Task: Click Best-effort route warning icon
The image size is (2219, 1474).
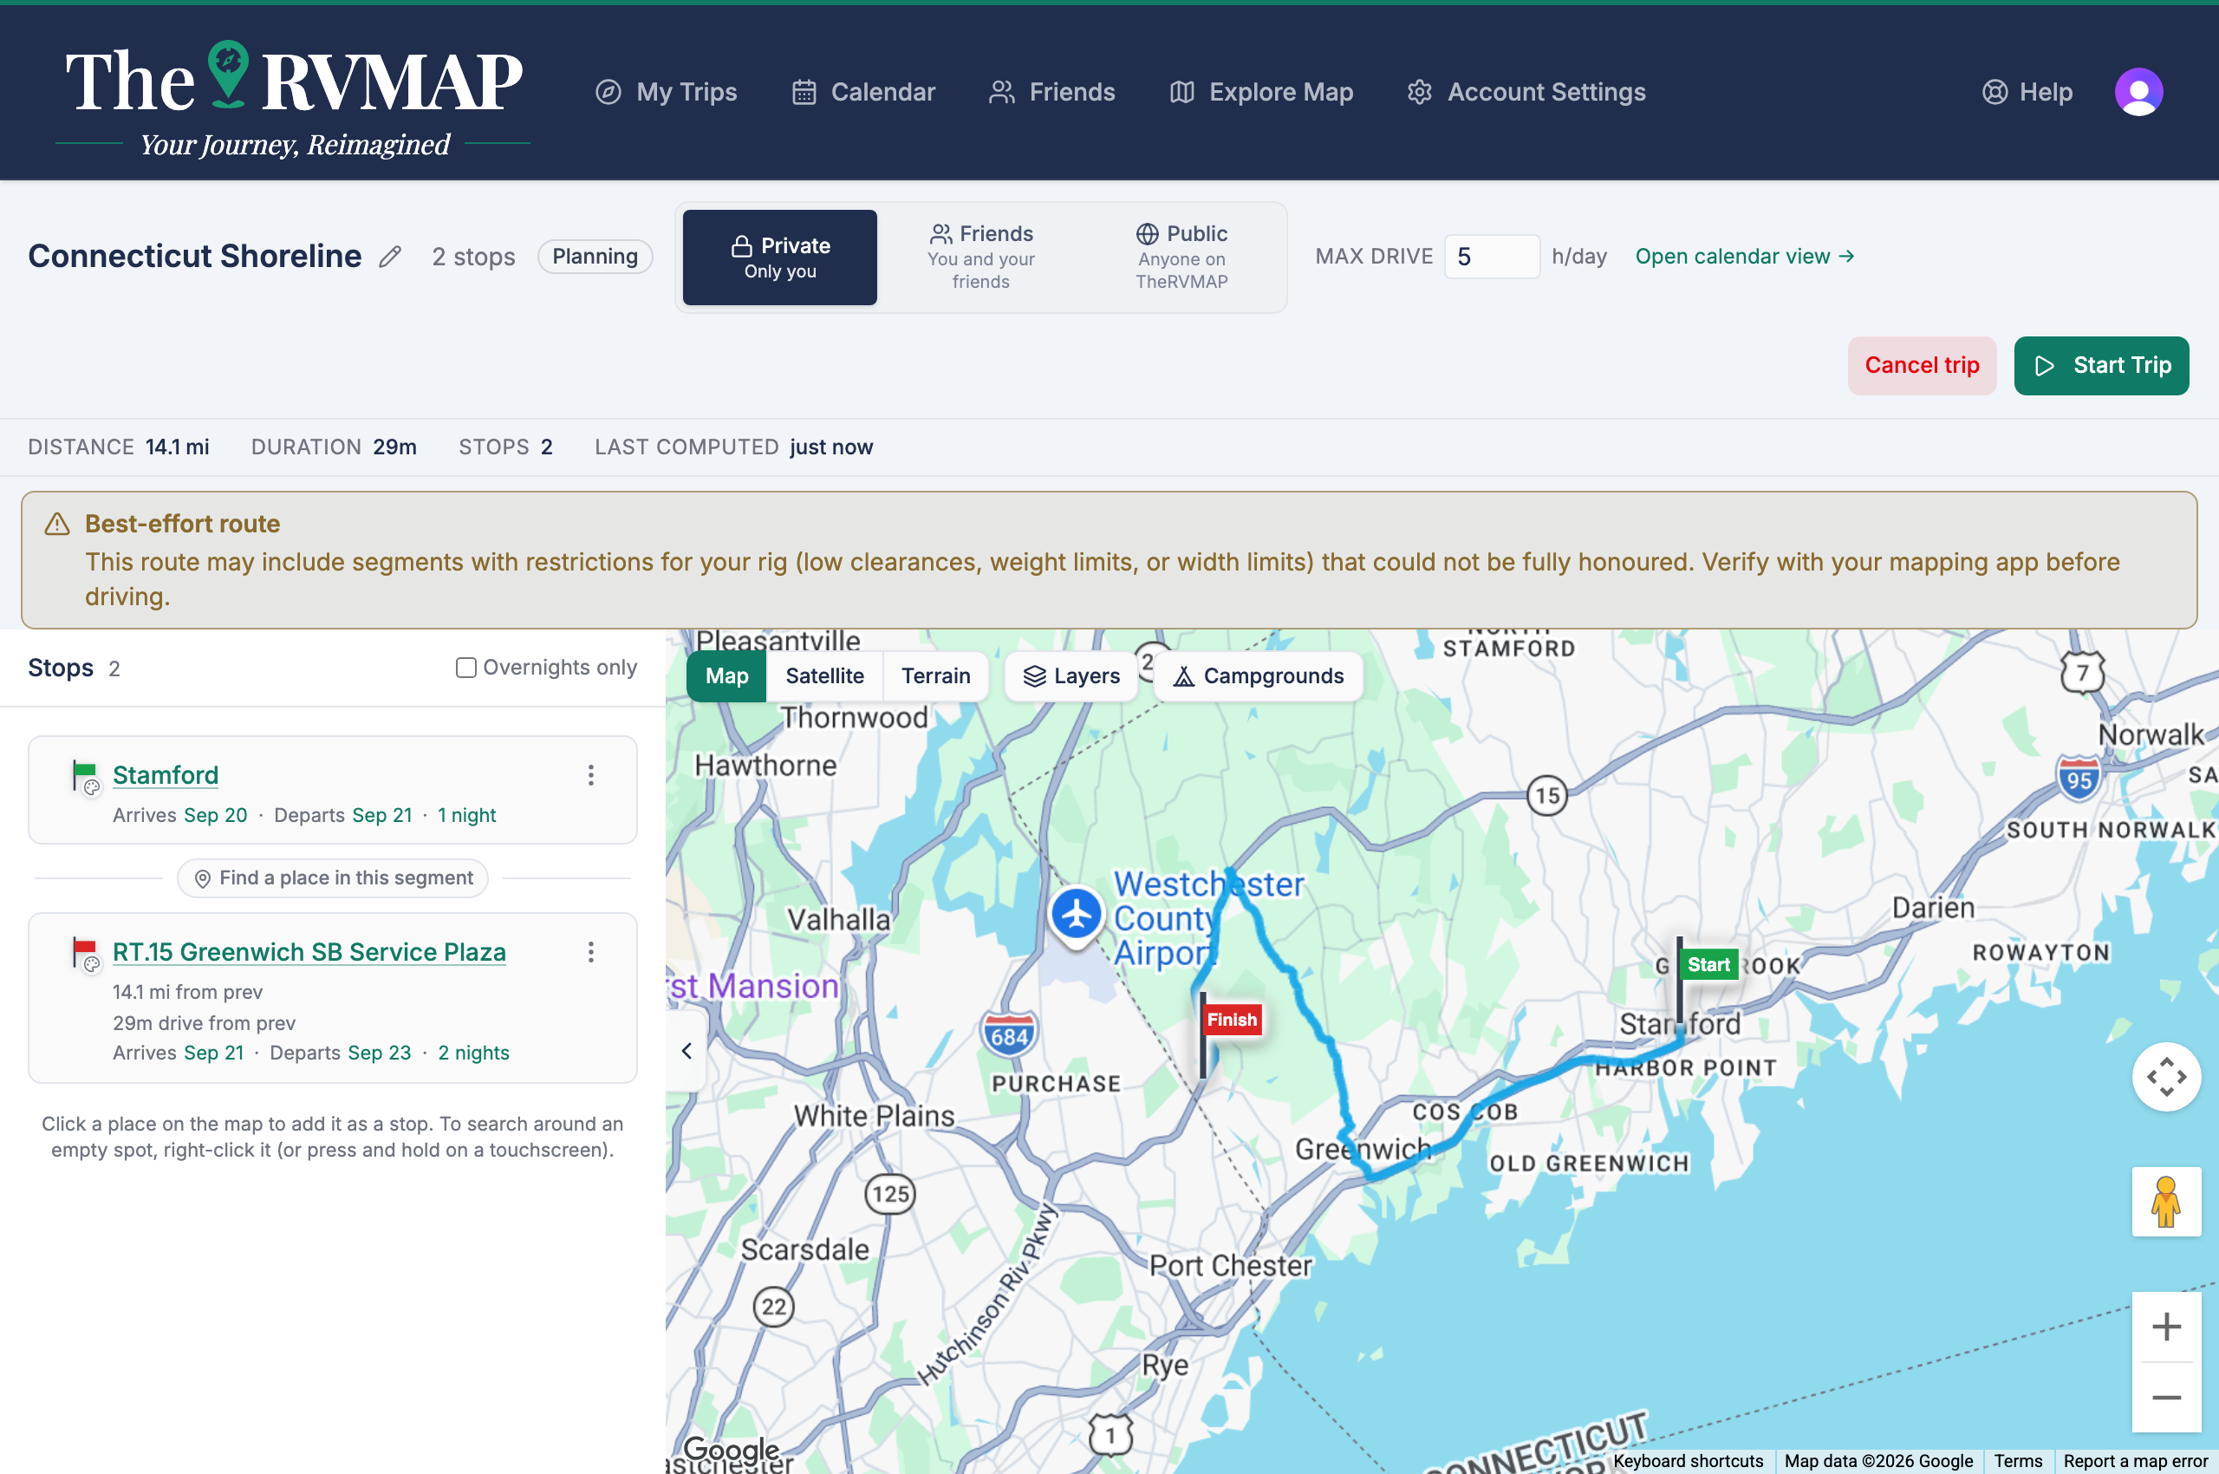Action: [57, 524]
